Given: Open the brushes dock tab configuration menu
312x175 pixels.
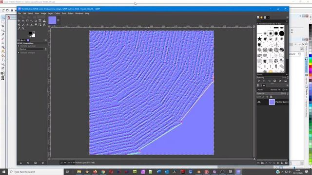Looking at the screenshot, I should [287, 17].
